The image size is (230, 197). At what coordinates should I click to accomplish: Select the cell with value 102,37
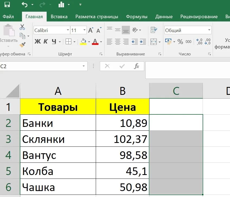123,139
